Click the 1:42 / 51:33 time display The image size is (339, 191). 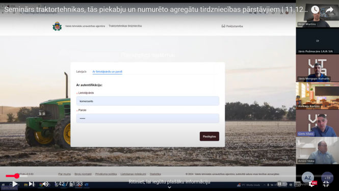tap(68, 184)
